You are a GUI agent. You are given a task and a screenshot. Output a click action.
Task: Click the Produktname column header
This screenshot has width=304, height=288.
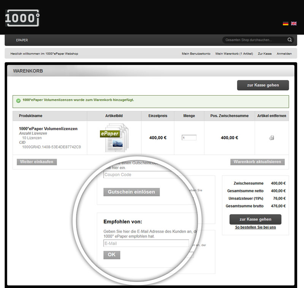31,116
